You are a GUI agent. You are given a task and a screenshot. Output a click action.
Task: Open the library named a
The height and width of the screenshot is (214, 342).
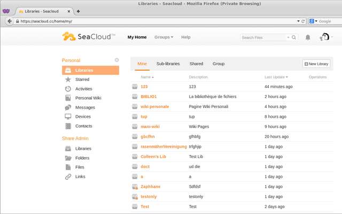point(142,177)
